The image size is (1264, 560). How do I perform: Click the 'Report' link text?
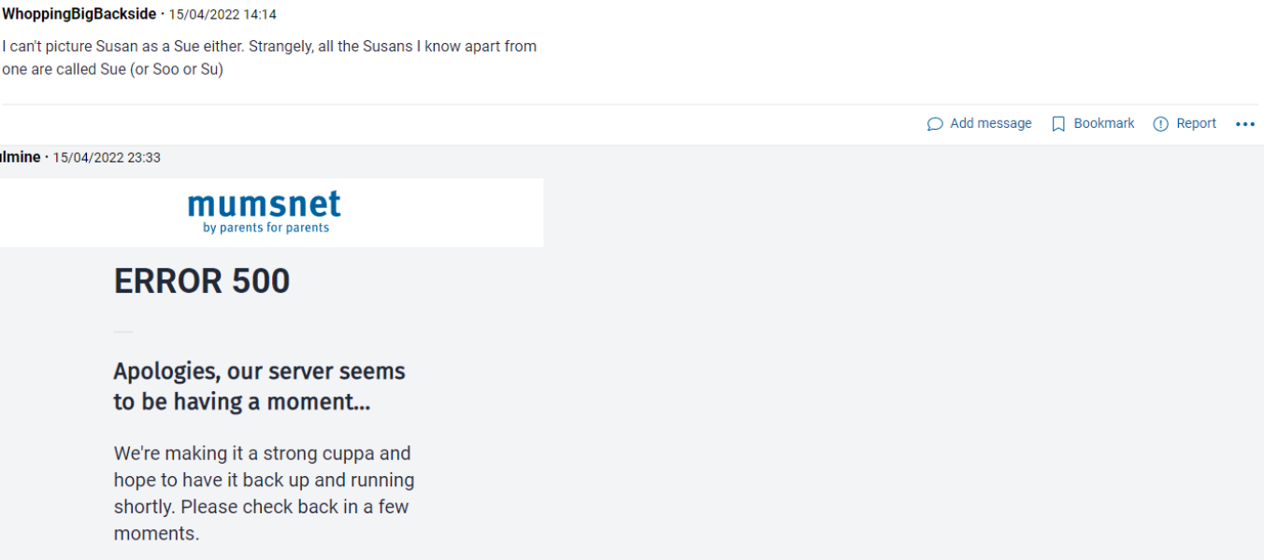point(1197,123)
